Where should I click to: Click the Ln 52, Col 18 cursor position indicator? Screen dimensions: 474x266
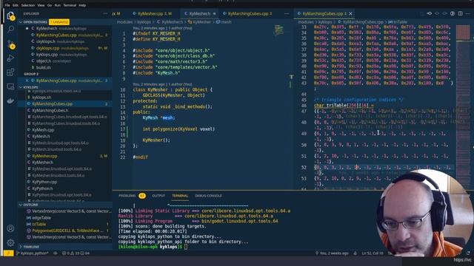pos(372,253)
